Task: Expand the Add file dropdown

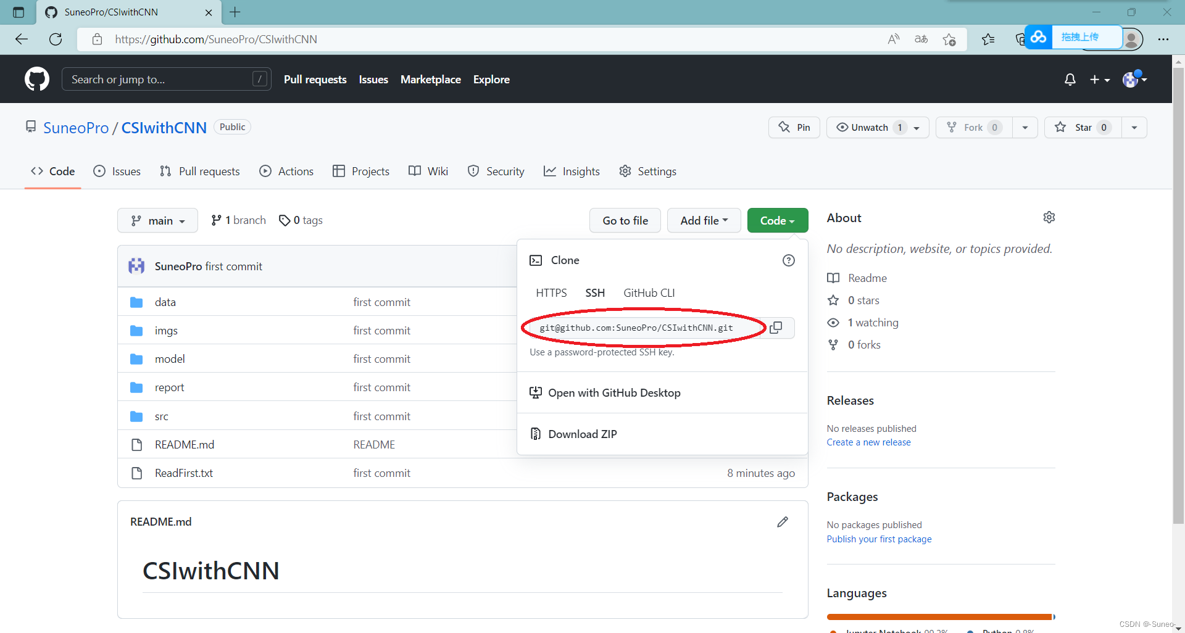Action: point(704,220)
